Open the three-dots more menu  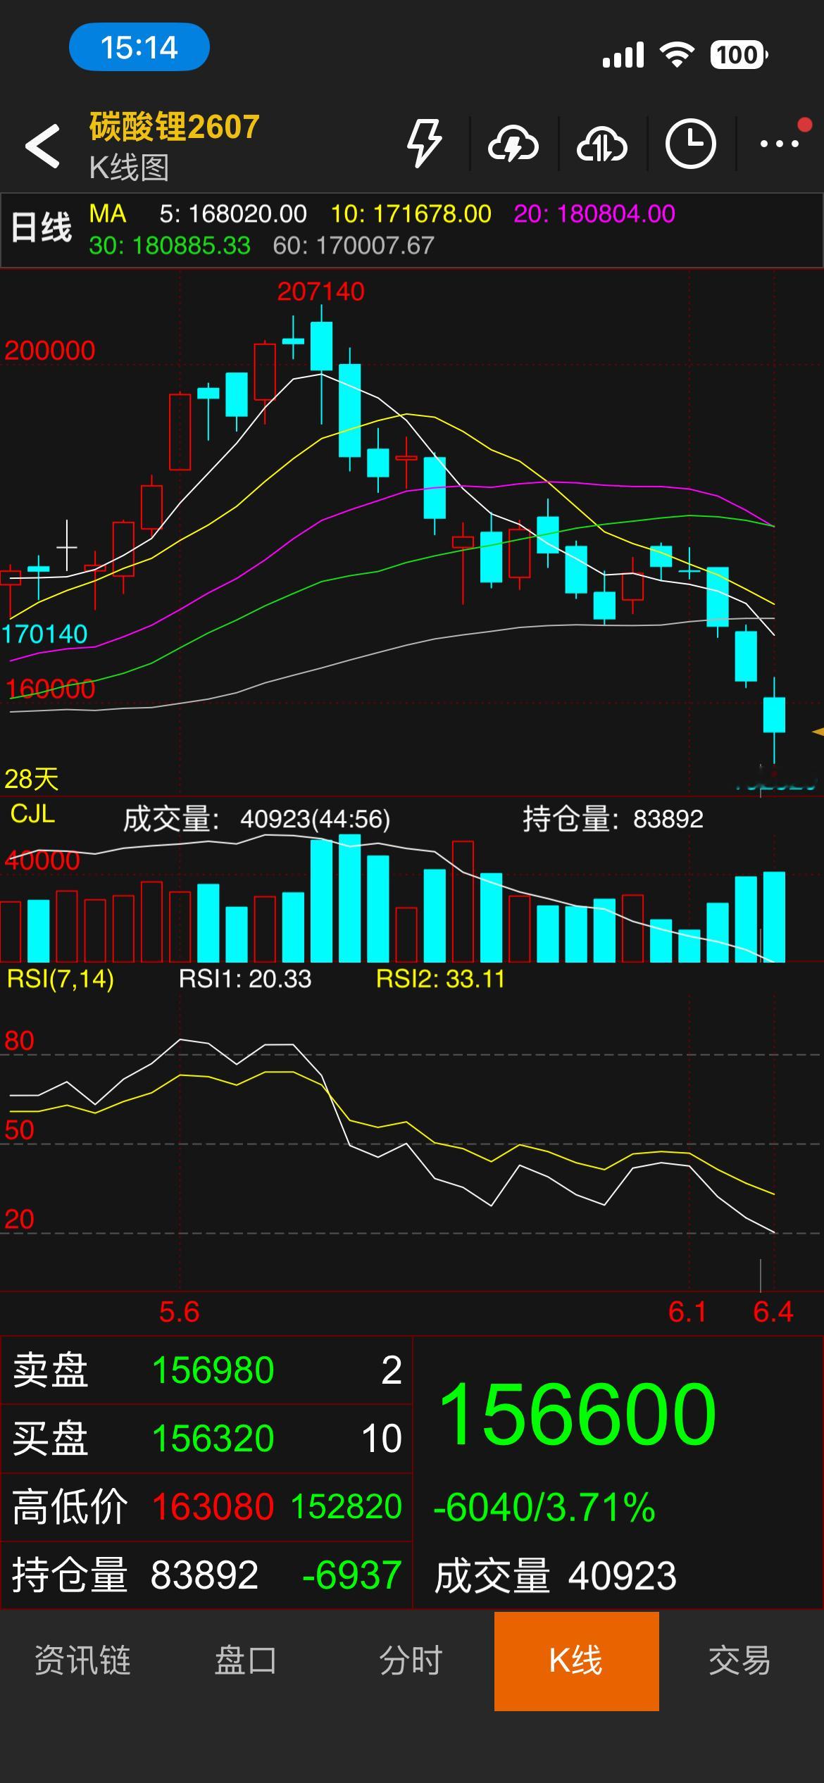point(780,144)
